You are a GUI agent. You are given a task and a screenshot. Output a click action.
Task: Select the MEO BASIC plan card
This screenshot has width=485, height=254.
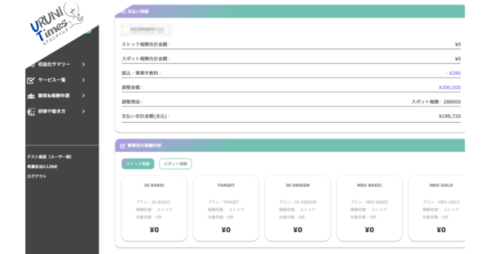click(x=369, y=209)
